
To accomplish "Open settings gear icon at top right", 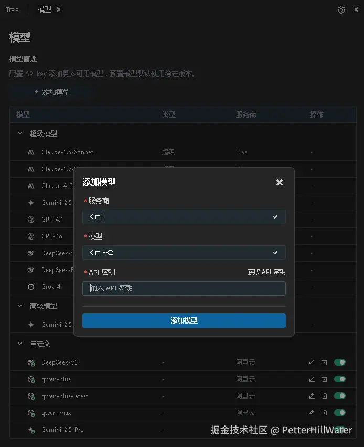I will pyautogui.click(x=341, y=9).
